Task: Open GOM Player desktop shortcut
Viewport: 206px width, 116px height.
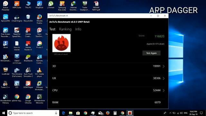Action: [x=28, y=84]
